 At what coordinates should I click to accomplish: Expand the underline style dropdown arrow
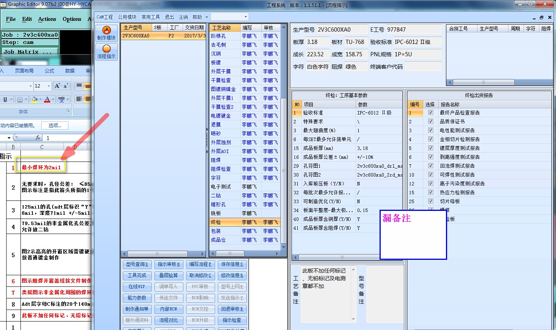point(11,99)
